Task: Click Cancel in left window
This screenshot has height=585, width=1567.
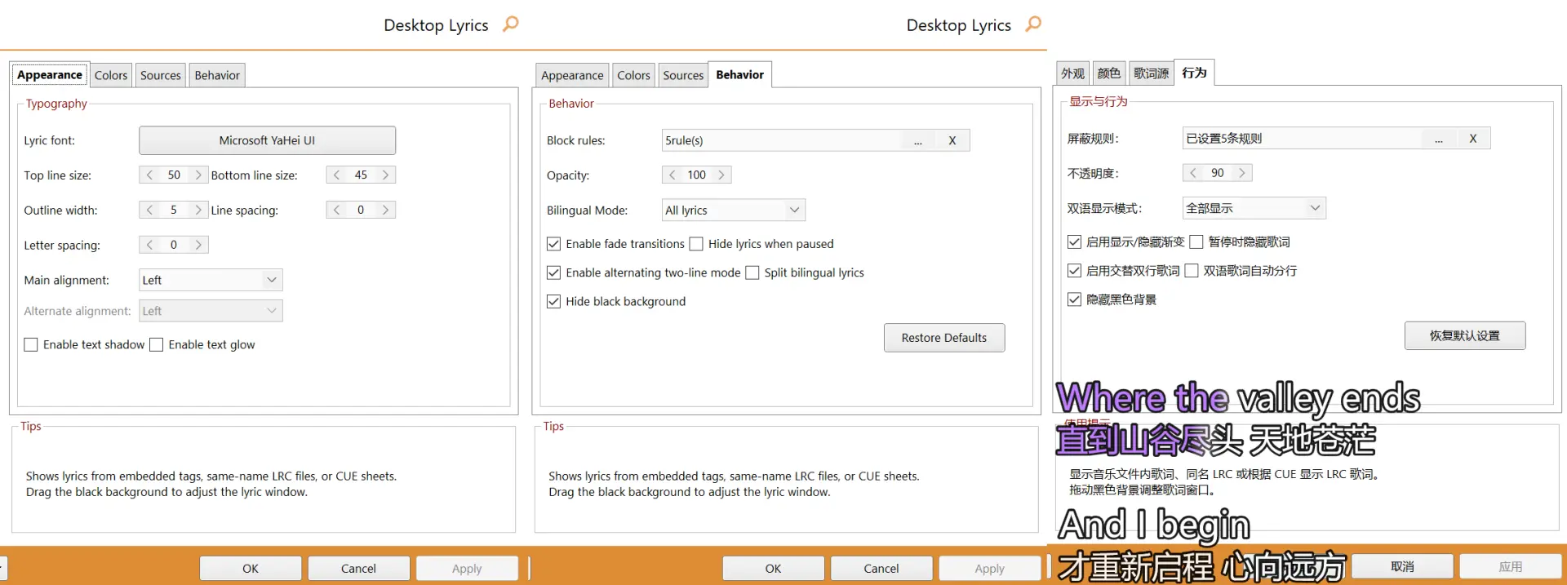Action: tap(358, 568)
